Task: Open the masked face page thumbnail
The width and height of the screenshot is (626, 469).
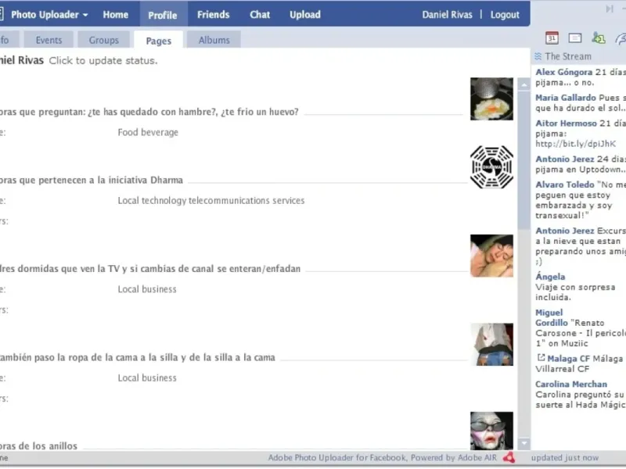Action: [491, 431]
